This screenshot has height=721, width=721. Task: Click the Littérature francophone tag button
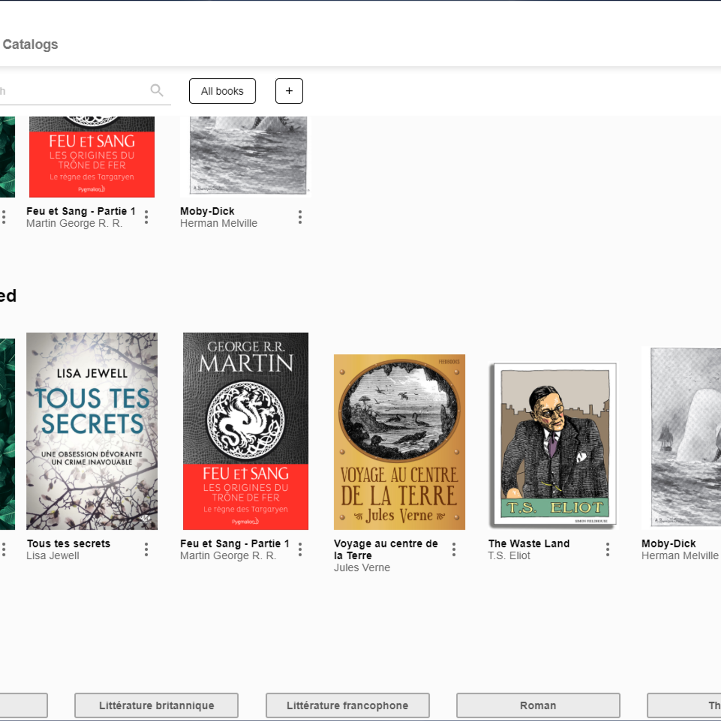point(347,705)
